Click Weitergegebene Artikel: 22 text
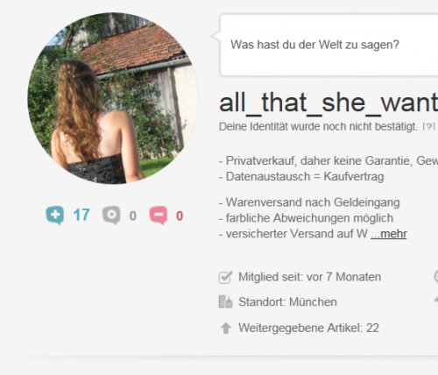This screenshot has height=375, width=438. point(308,329)
